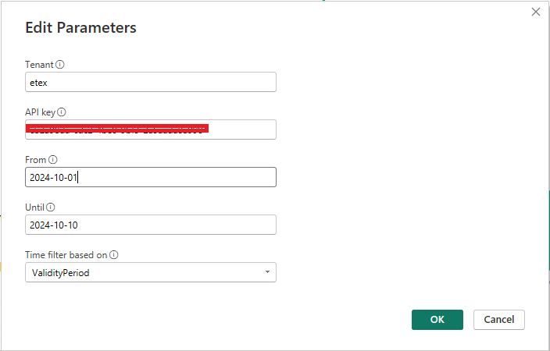
Task: Click the Tenant label text
Action: pos(39,65)
